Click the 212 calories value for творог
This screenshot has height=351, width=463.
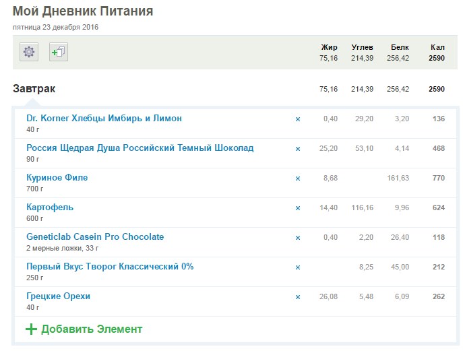coord(439,267)
